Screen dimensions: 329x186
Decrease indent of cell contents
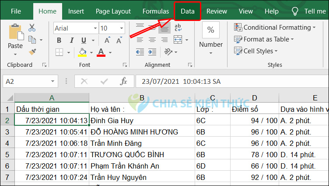(x=140, y=52)
